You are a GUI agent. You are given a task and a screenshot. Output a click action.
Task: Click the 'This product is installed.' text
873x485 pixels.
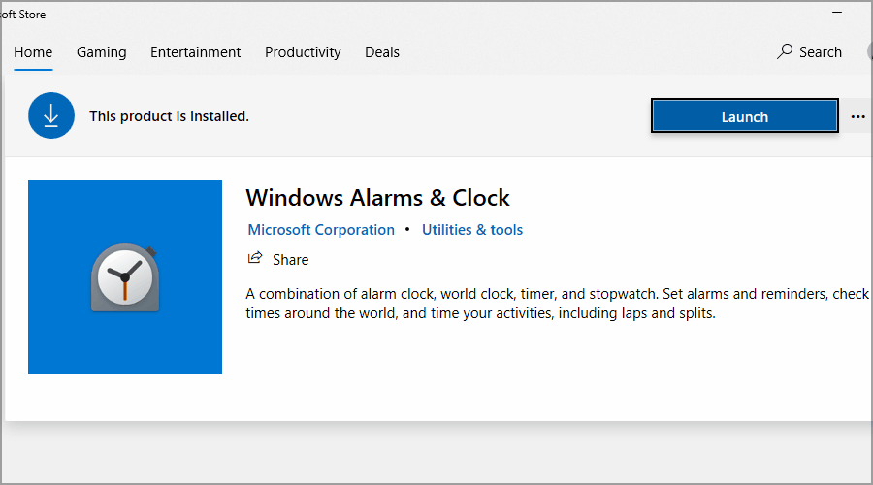click(169, 115)
